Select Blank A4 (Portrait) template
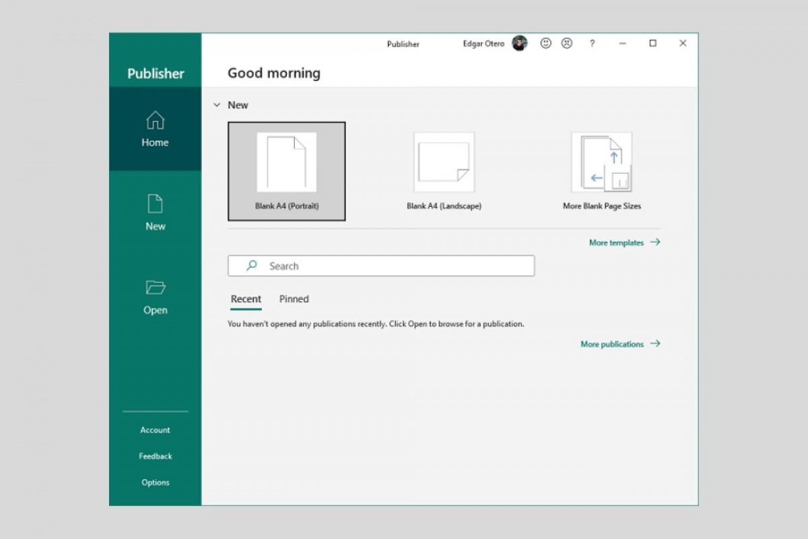 pyautogui.click(x=287, y=171)
